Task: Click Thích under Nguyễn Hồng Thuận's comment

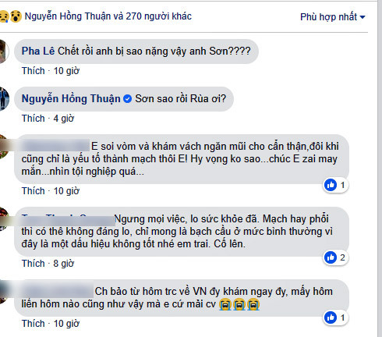Action: tap(34, 119)
